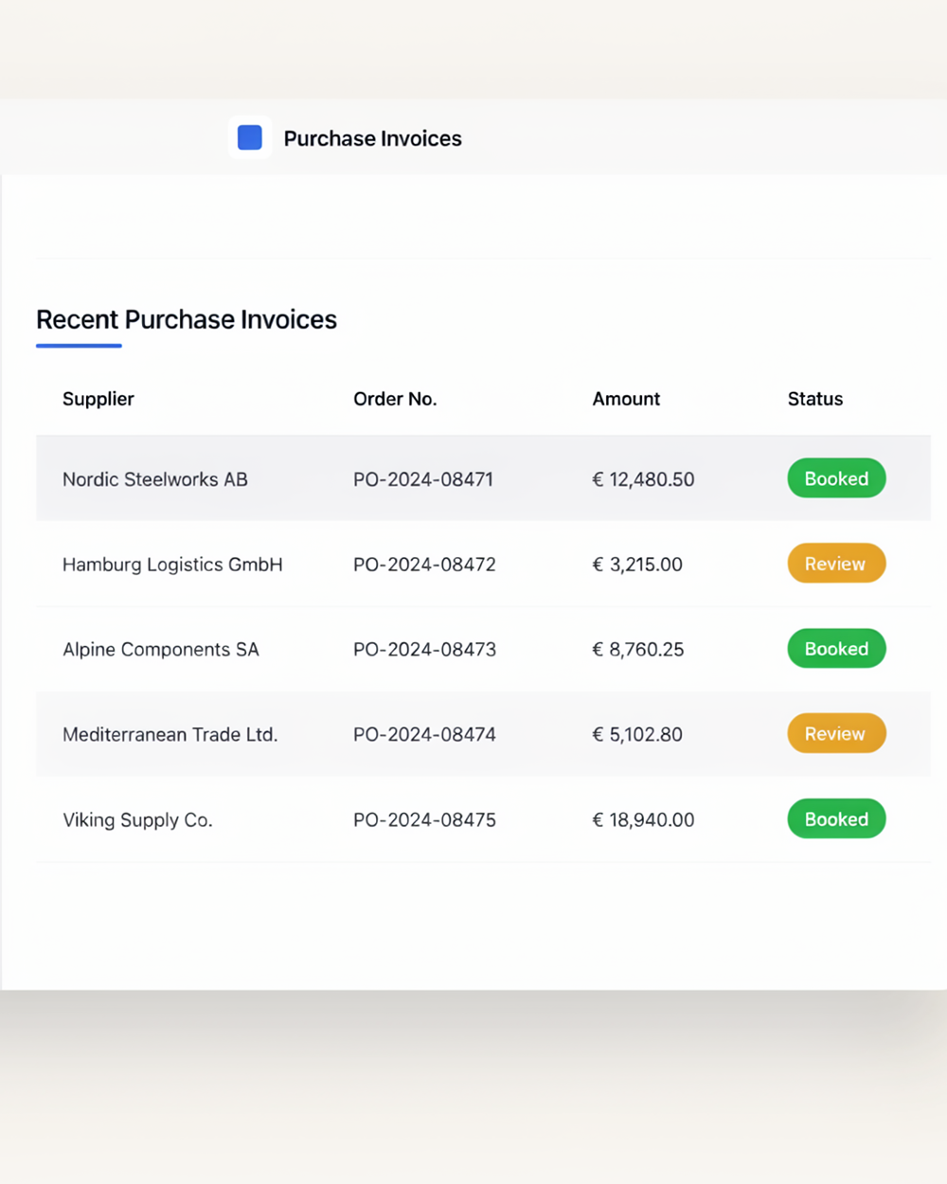Click Review badge for Mediterranean Trade Ltd.
The width and height of the screenshot is (947, 1184).
[x=836, y=734]
